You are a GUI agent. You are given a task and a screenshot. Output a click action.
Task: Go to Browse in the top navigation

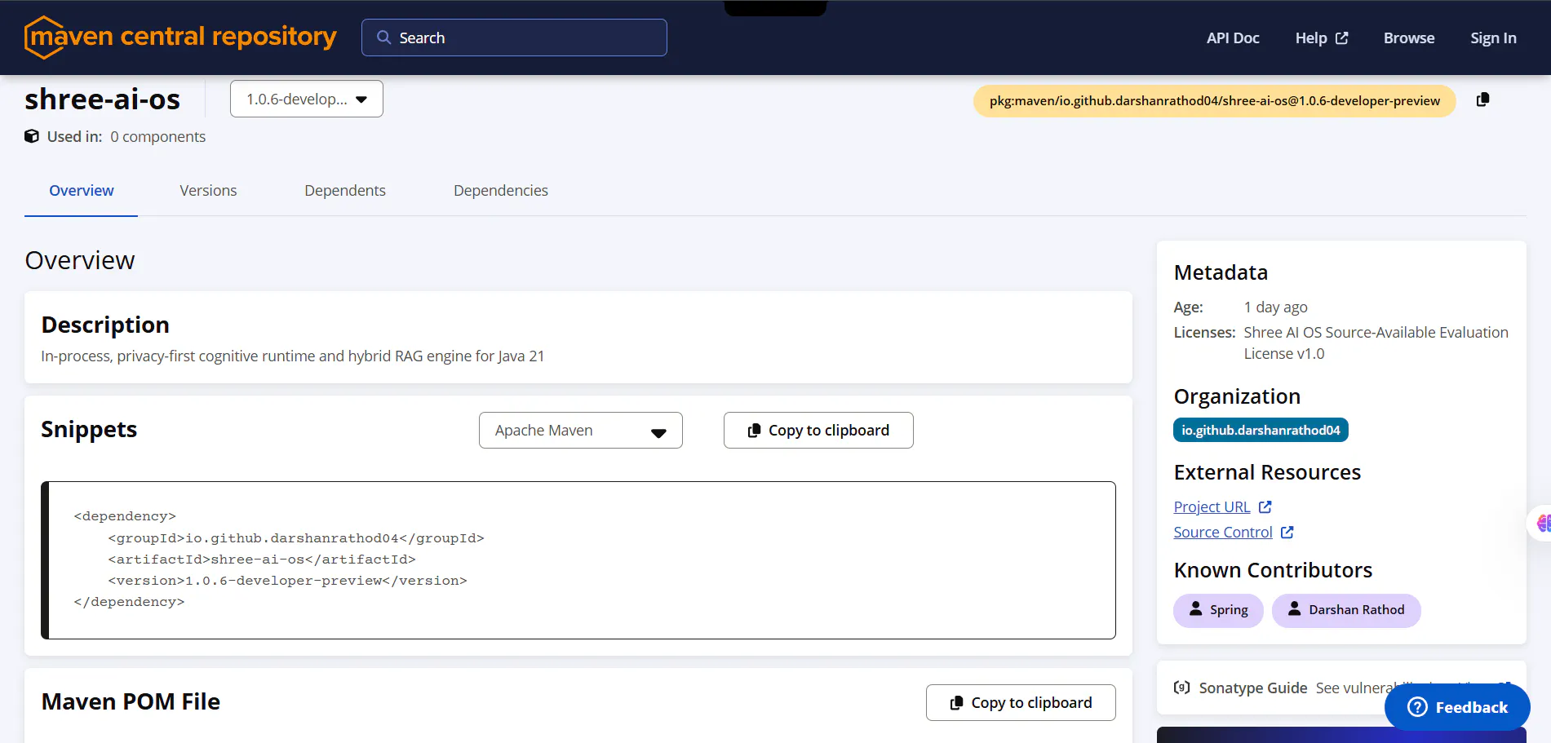click(x=1409, y=38)
